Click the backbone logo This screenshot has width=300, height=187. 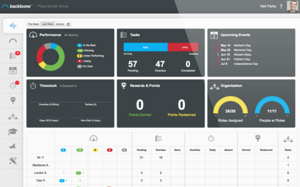[17, 6]
